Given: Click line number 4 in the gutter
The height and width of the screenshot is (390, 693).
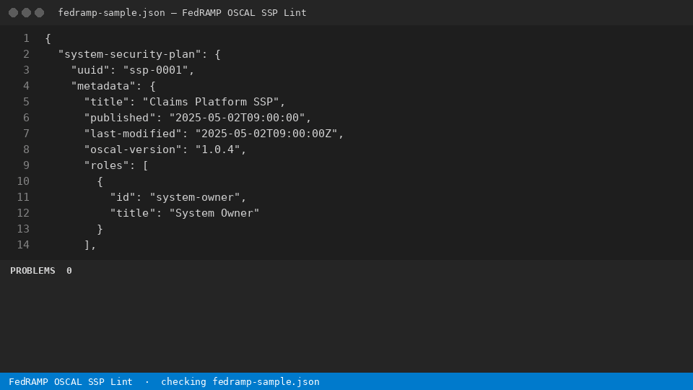Looking at the screenshot, I should (27, 86).
